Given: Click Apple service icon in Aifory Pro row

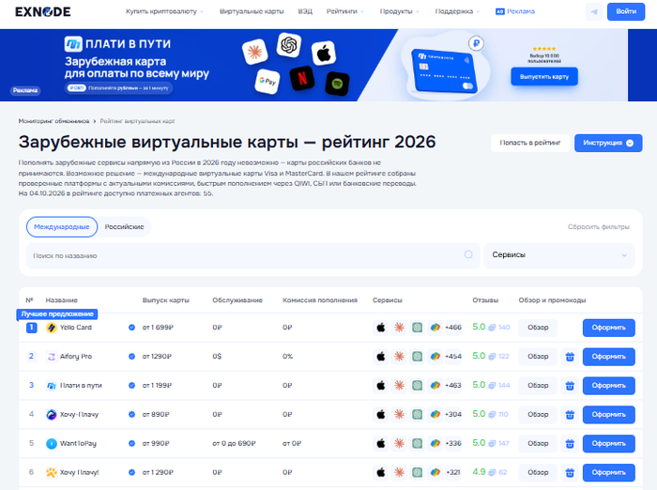Looking at the screenshot, I should tap(381, 357).
